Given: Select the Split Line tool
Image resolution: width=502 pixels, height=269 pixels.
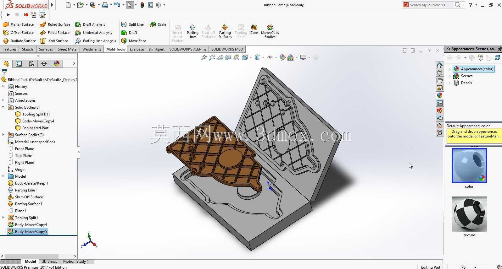Looking at the screenshot, I should point(132,24).
